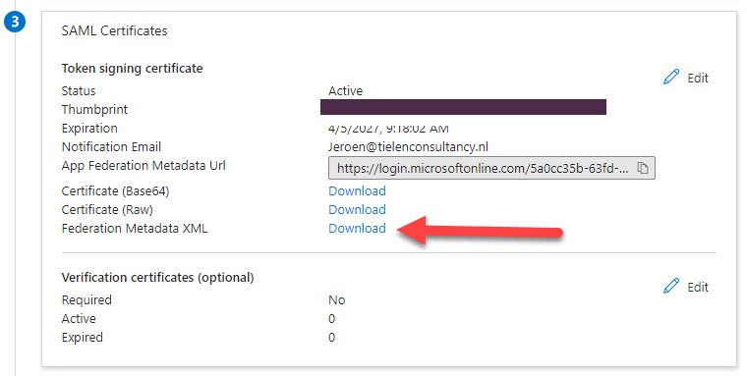The height and width of the screenshot is (376, 747).
Task: Download the Certificate (Base64)
Action: (357, 190)
